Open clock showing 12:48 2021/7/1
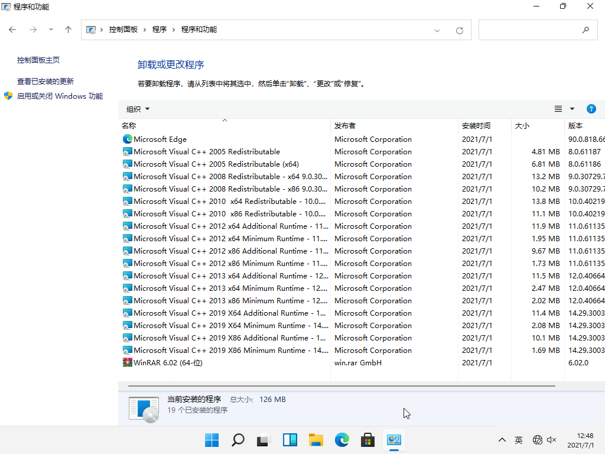Screen dimensions: 605x454 [581, 440]
